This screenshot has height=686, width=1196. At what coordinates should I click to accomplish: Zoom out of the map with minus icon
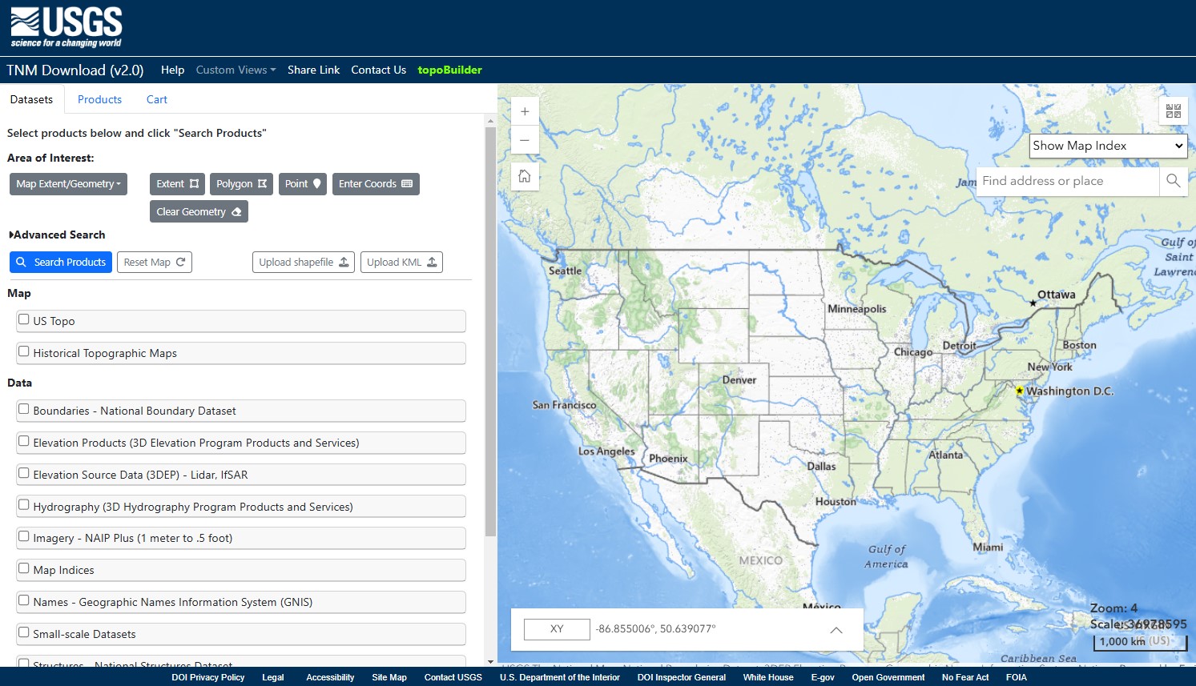coord(525,140)
